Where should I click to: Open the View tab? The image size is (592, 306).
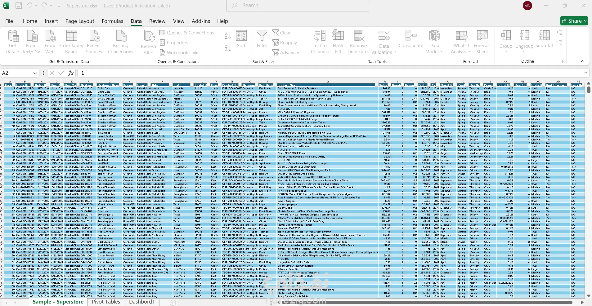click(179, 21)
